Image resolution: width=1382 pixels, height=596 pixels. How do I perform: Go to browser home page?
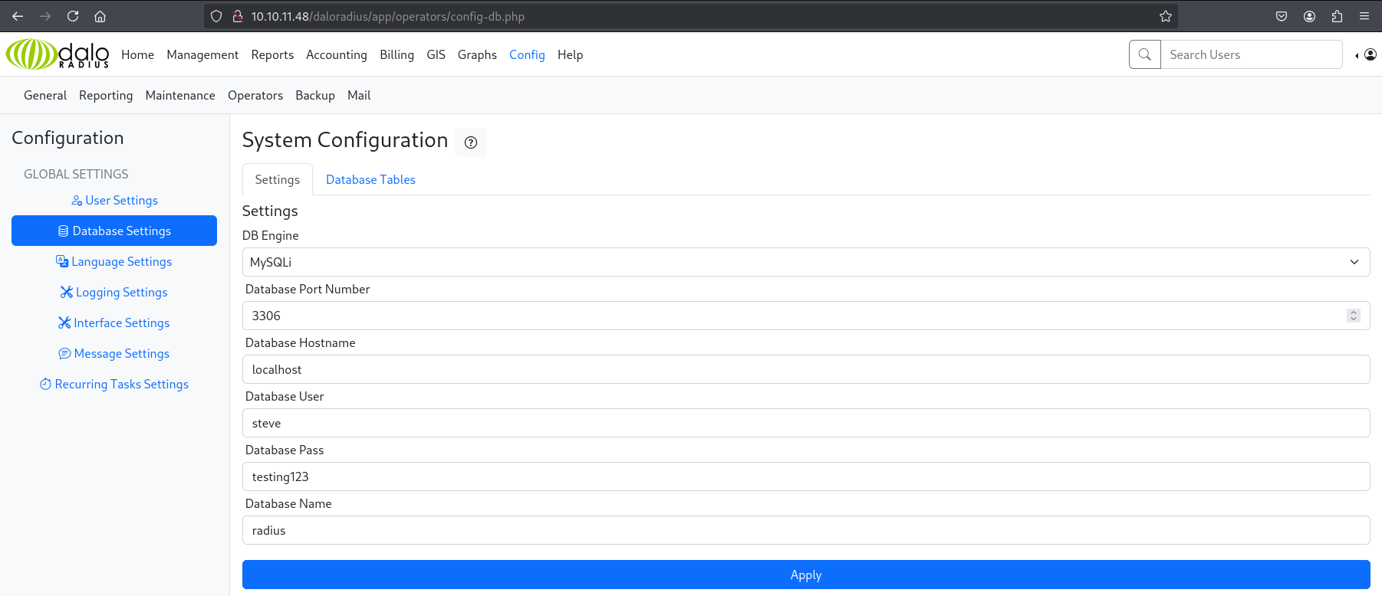coord(100,16)
